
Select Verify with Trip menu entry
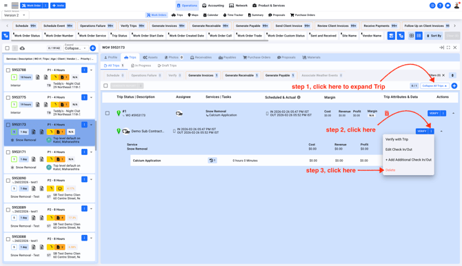click(396, 139)
